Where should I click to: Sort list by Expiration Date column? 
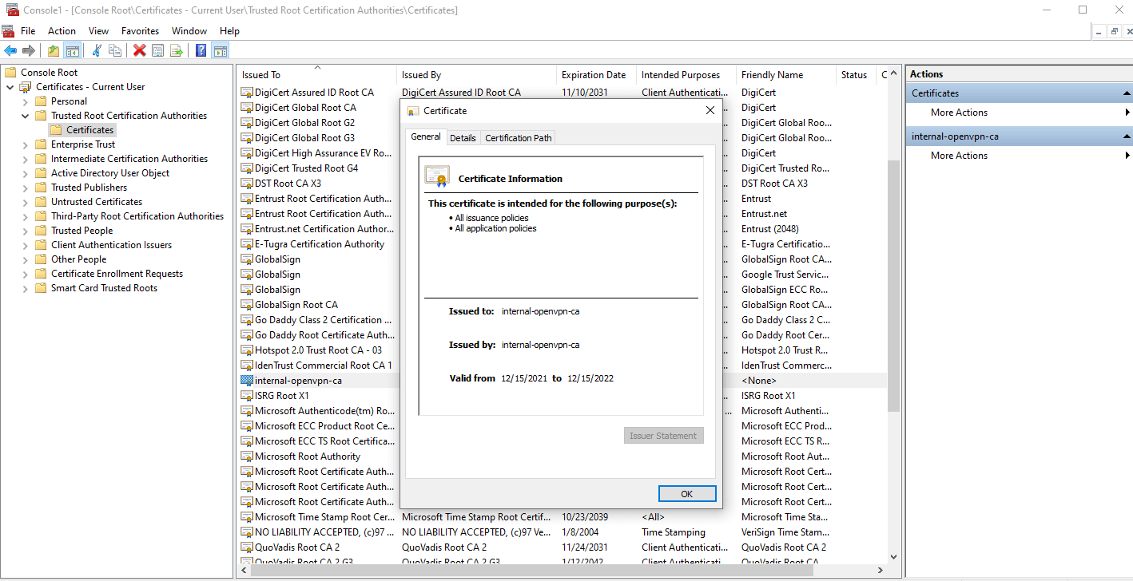coord(594,75)
